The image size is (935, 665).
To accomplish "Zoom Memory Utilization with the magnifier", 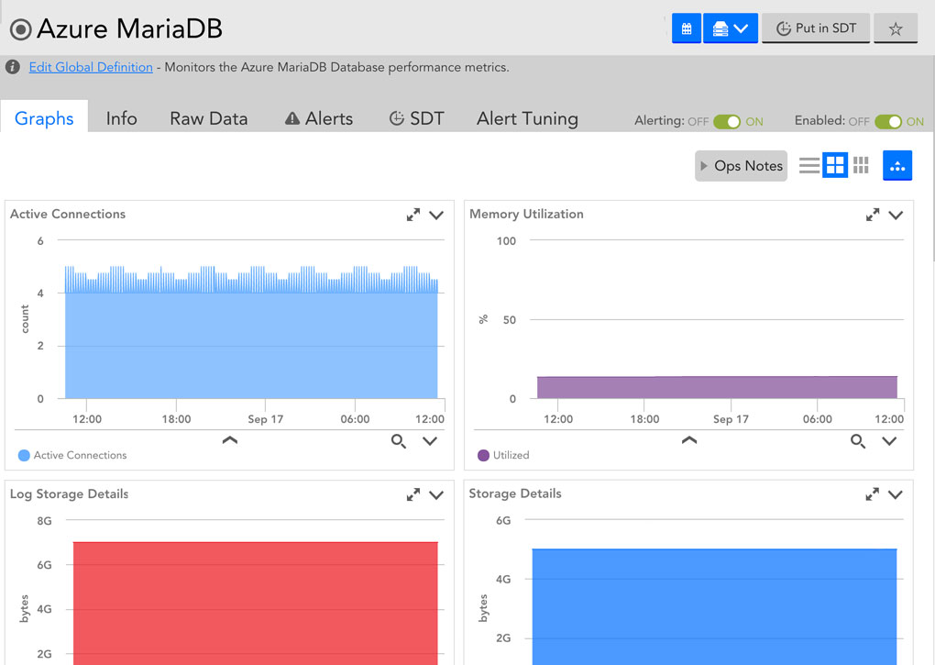I will click(857, 441).
